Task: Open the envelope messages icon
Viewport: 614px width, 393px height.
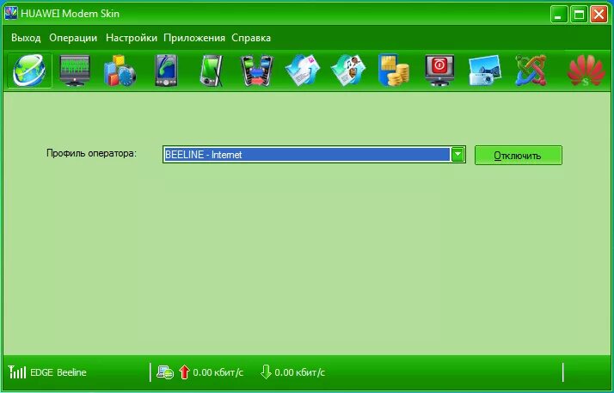Action: (303, 71)
